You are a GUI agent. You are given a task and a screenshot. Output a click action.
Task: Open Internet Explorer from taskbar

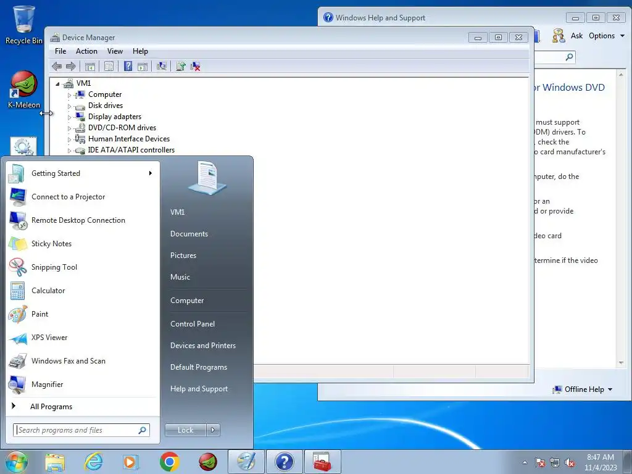tap(94, 462)
